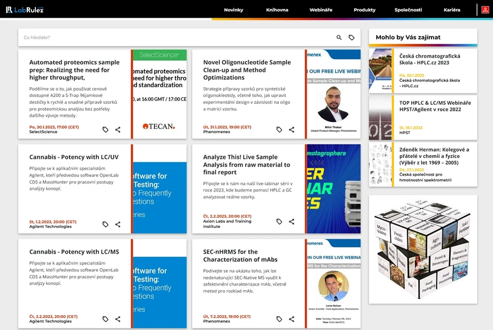493x330 pixels.
Task: Open the Knihovna menu
Action: pyautogui.click(x=277, y=10)
